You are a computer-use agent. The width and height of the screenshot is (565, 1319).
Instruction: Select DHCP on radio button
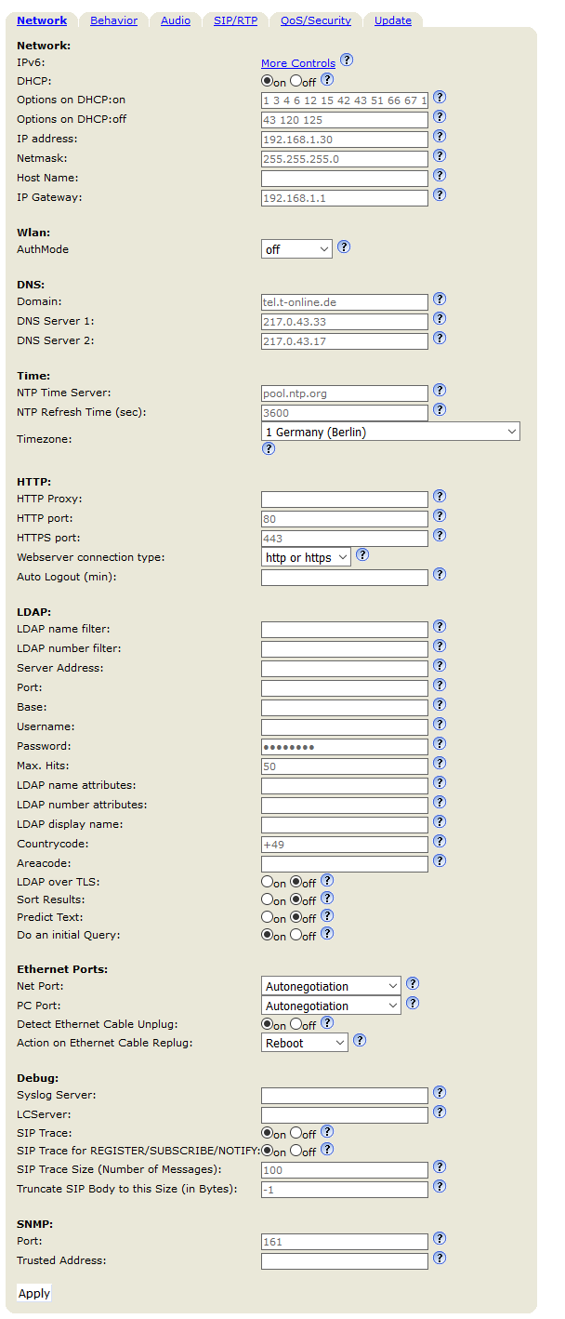(x=268, y=81)
